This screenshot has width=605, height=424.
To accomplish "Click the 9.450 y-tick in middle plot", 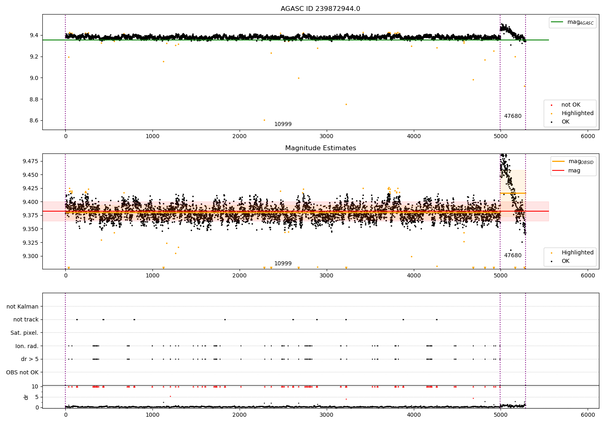I will pos(31,175).
